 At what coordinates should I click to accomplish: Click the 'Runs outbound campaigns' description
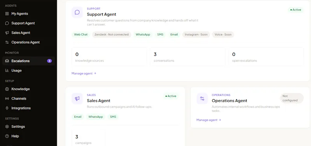pyautogui.click(x=119, y=107)
